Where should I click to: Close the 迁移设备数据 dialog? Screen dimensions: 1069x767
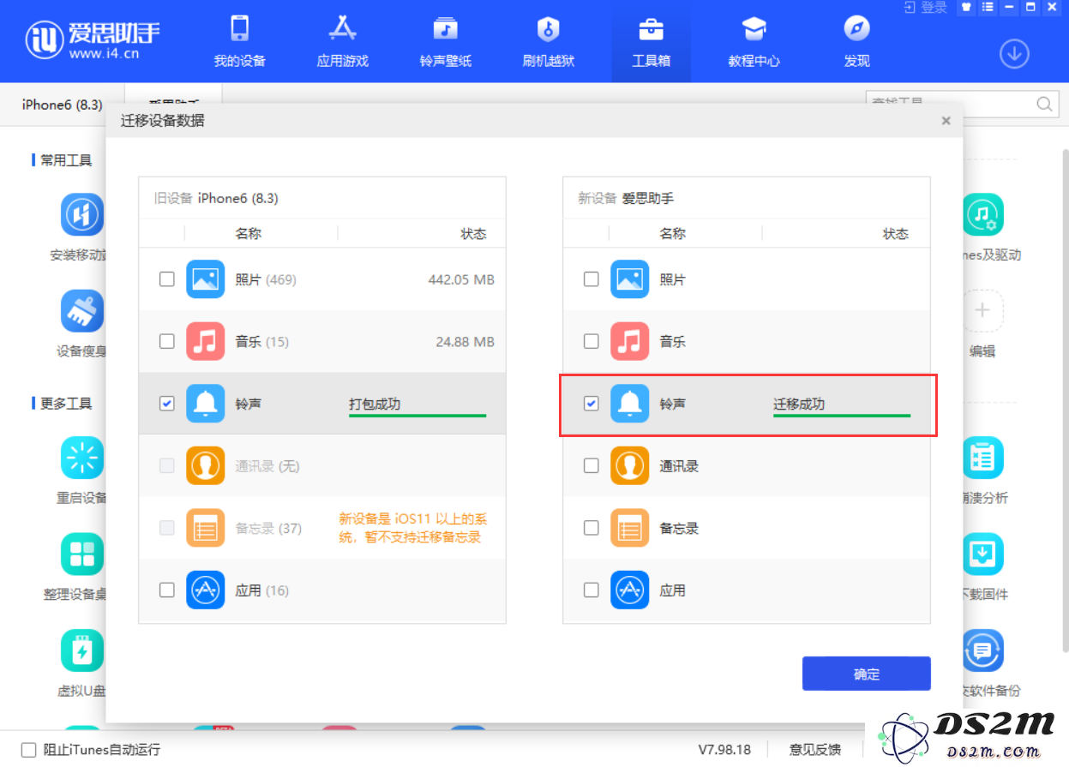click(x=946, y=121)
